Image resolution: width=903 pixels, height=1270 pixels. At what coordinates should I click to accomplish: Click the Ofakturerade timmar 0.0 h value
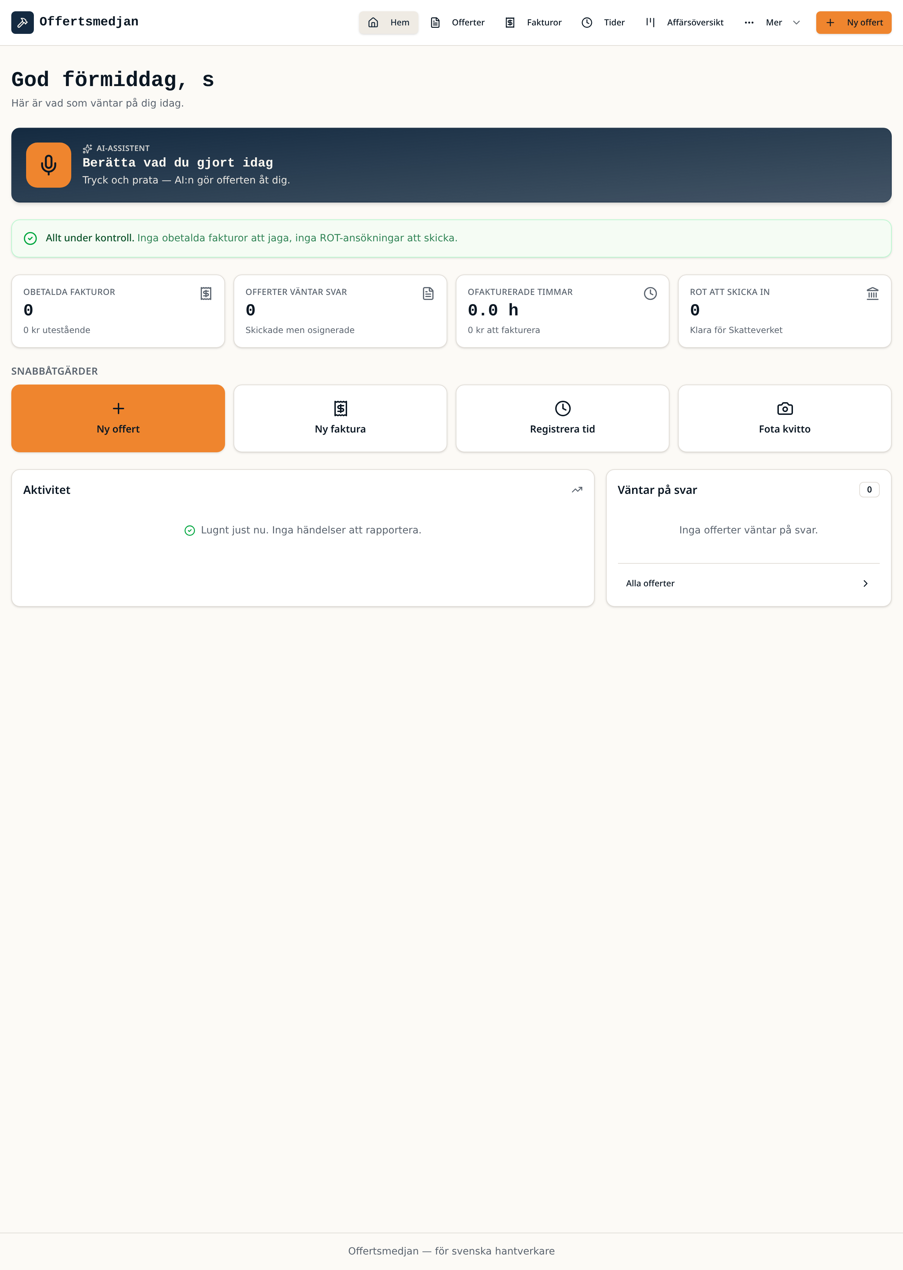coord(493,310)
